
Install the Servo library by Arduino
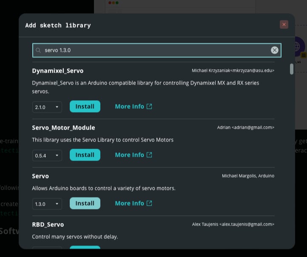pyautogui.click(x=85, y=203)
